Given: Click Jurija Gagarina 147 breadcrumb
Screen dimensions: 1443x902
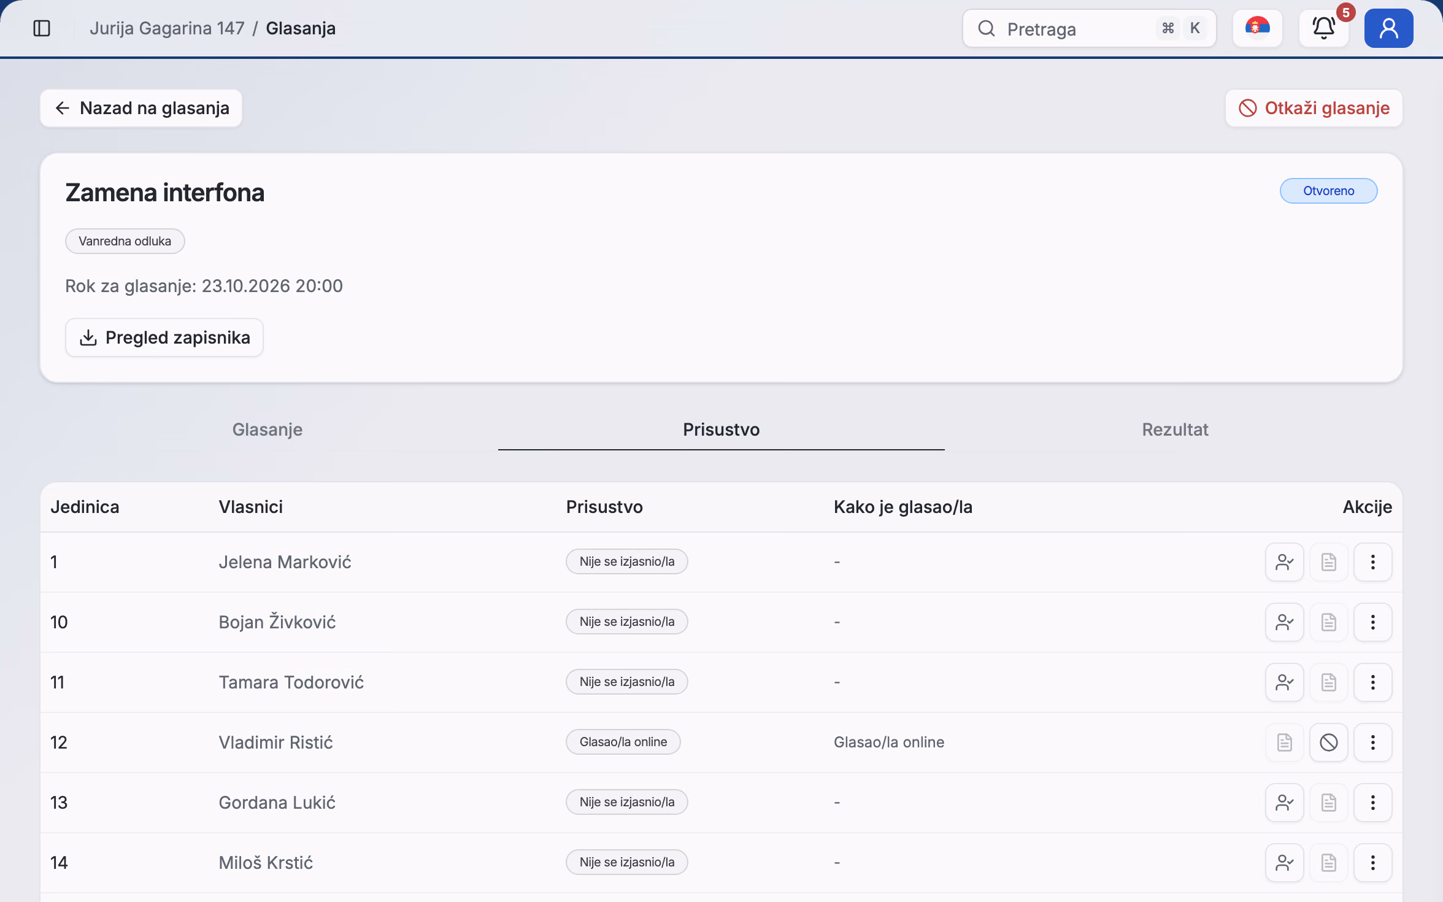Looking at the screenshot, I should 167,28.
